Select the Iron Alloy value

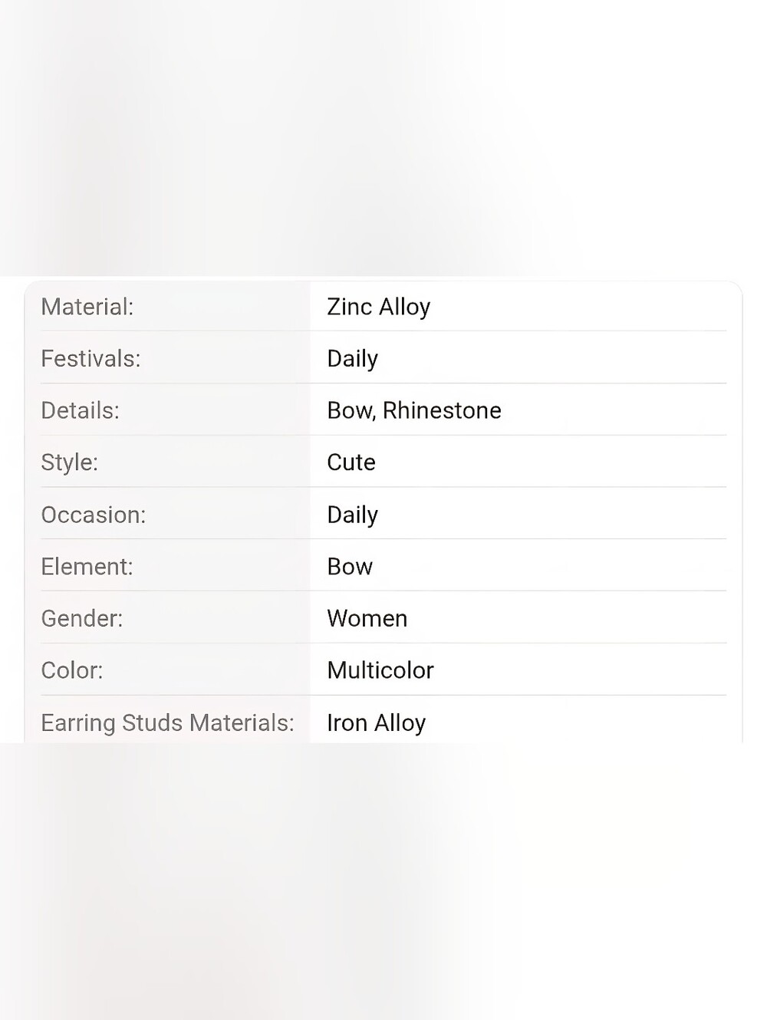(377, 723)
